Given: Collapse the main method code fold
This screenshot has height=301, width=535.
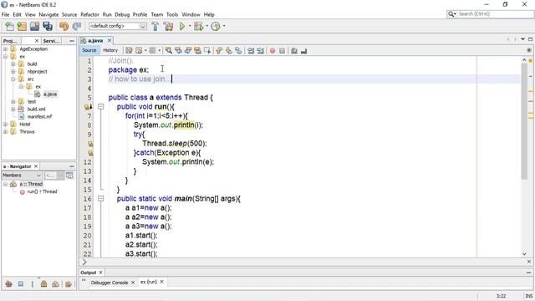Looking at the screenshot, I should coord(100,198).
